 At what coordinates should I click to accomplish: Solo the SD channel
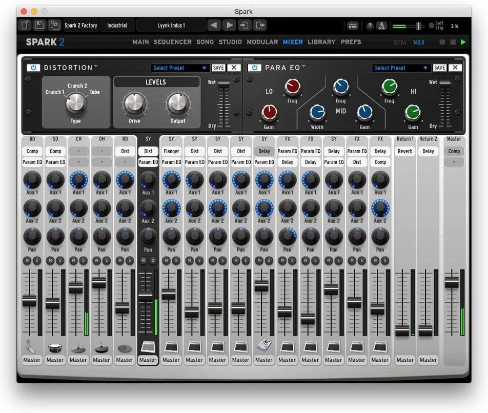tap(60, 261)
